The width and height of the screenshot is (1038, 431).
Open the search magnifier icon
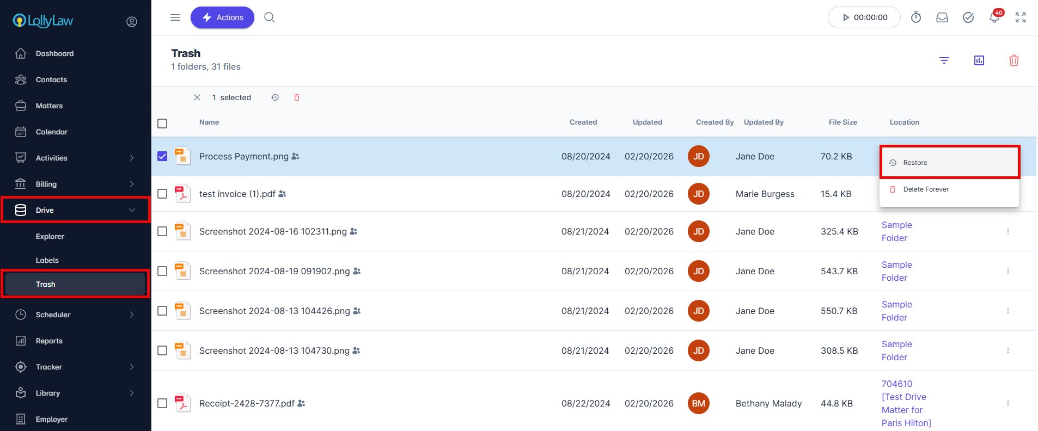(x=270, y=17)
